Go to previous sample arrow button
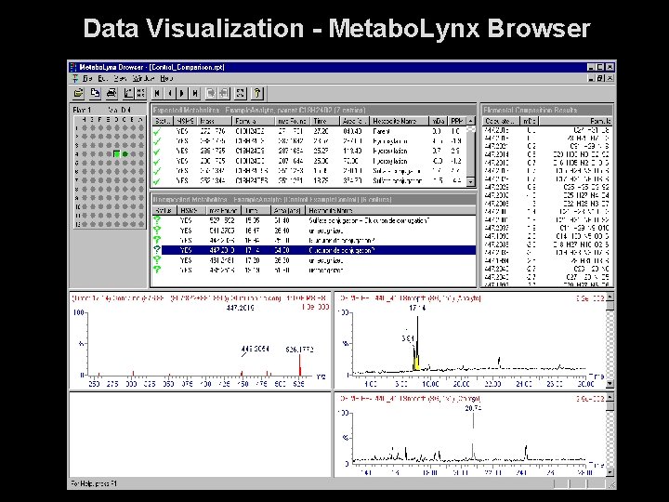 [x=170, y=93]
